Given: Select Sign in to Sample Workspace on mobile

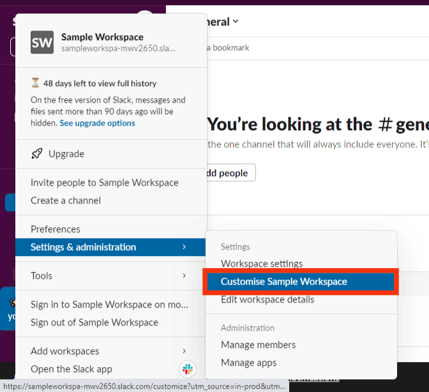Looking at the screenshot, I should click(x=110, y=305).
